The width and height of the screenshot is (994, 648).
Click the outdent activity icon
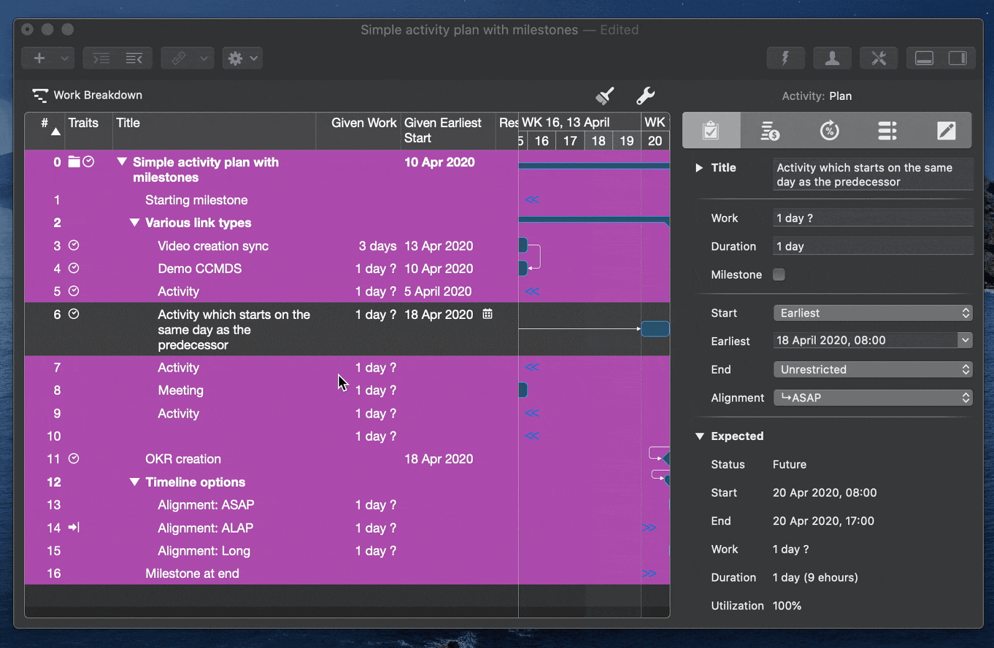point(134,58)
